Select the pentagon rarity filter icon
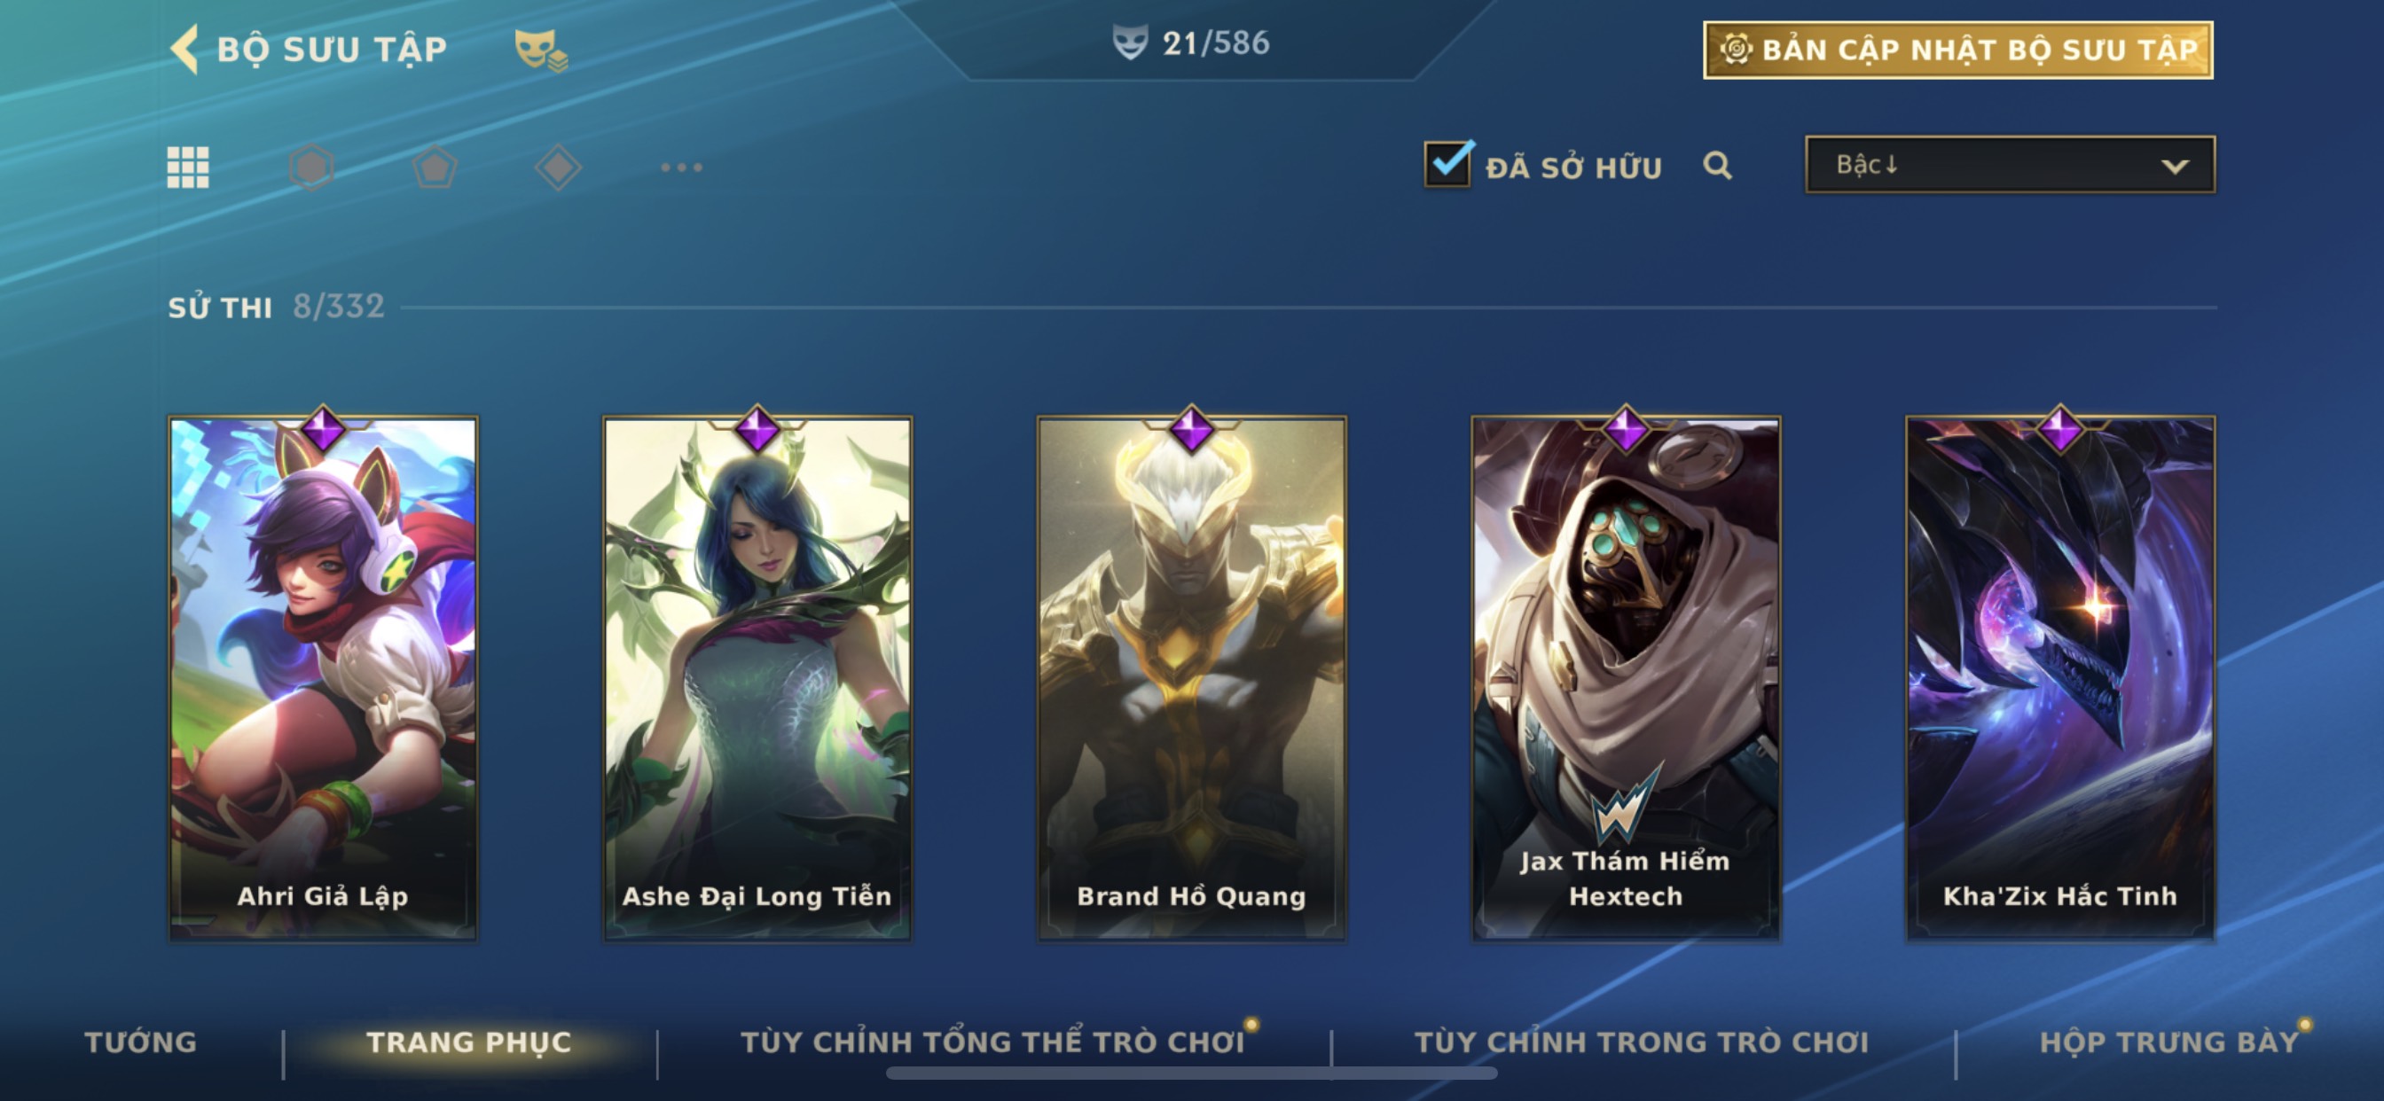This screenshot has width=2384, height=1101. [x=435, y=168]
